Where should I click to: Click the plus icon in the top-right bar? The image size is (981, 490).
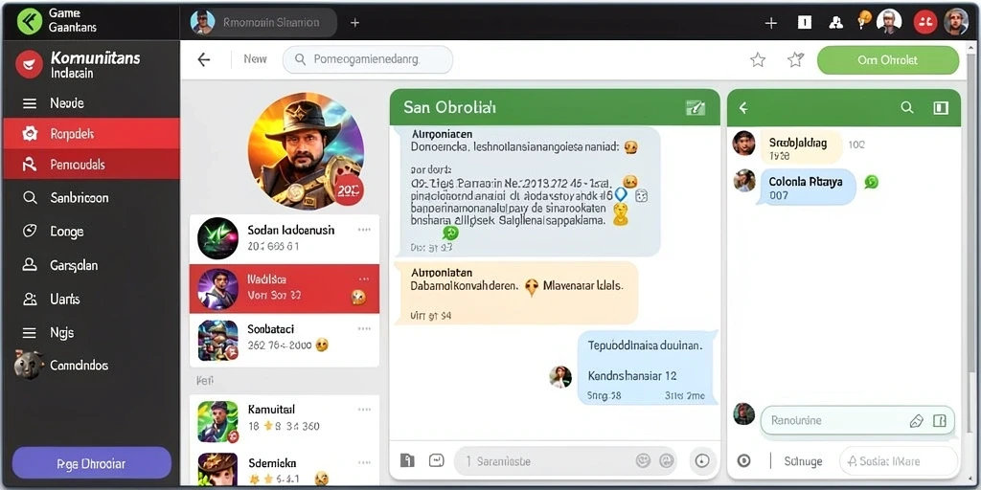coord(771,23)
